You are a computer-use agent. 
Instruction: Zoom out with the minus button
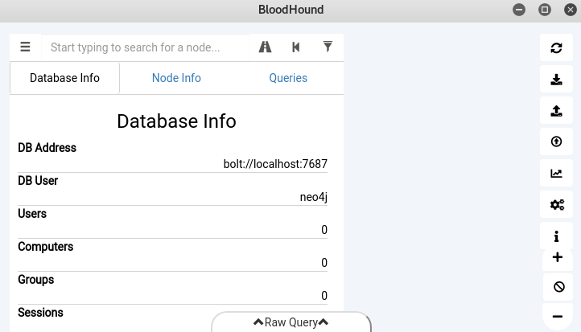(557, 317)
